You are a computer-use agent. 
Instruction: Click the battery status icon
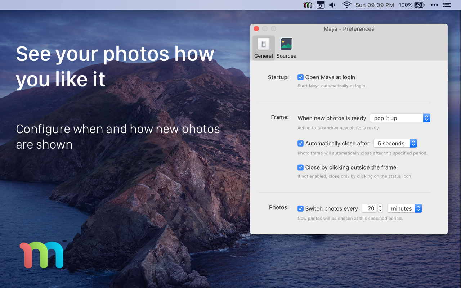419,5
